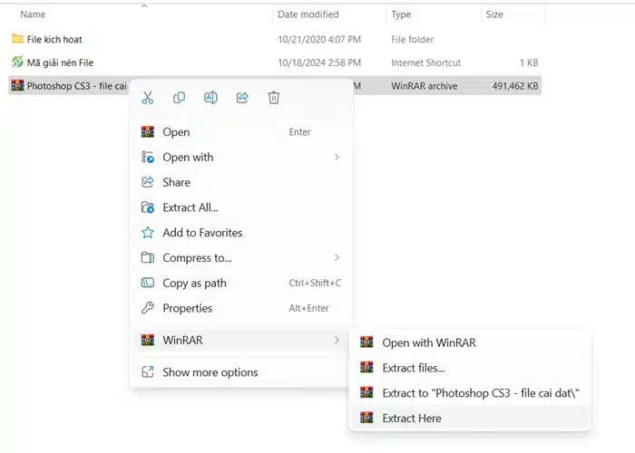Click the Add to Favorites star icon
635x453 pixels.
[x=148, y=233]
